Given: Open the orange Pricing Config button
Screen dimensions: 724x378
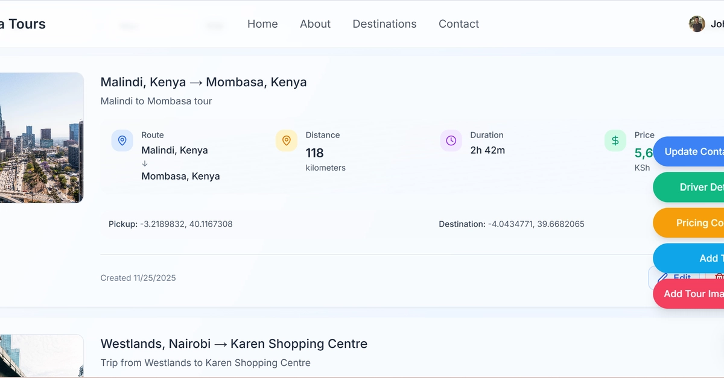Looking at the screenshot, I should pyautogui.click(x=688, y=223).
